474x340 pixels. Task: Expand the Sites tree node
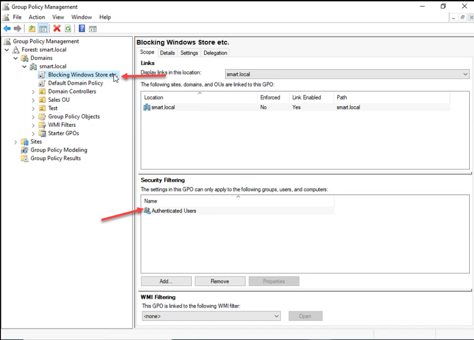(x=16, y=142)
